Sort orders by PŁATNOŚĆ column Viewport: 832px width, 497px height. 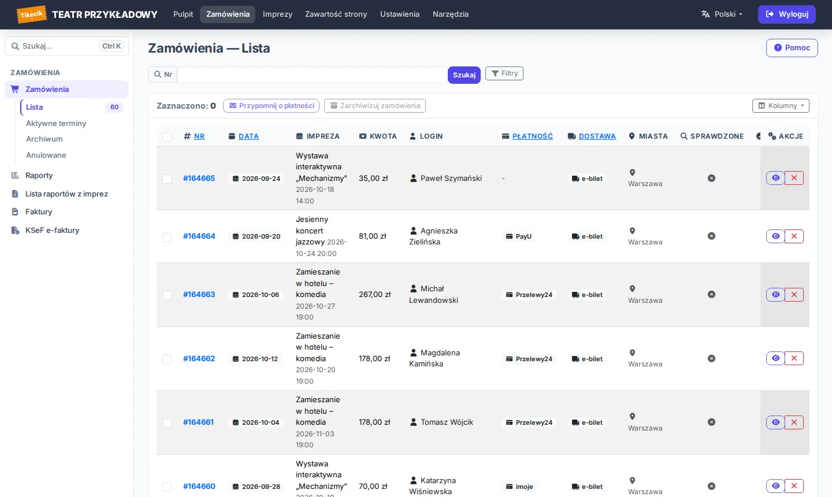pyautogui.click(x=532, y=136)
